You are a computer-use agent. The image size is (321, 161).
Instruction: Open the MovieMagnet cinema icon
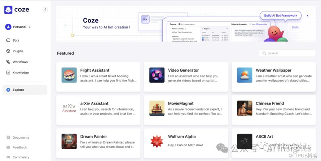coord(157,108)
